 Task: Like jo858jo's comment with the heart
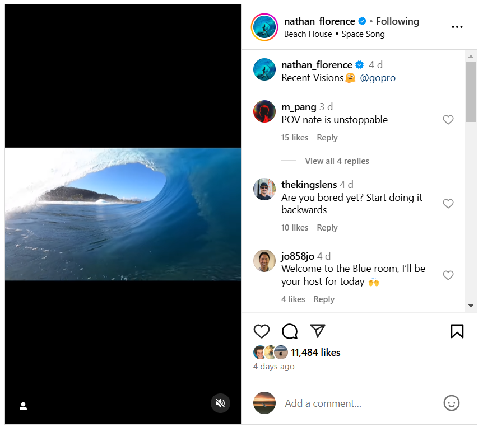448,275
